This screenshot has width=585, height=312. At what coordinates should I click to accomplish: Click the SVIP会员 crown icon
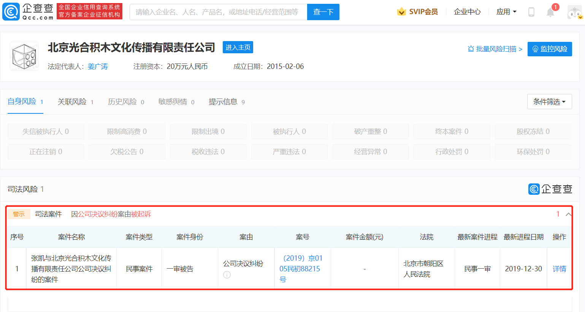click(x=401, y=12)
